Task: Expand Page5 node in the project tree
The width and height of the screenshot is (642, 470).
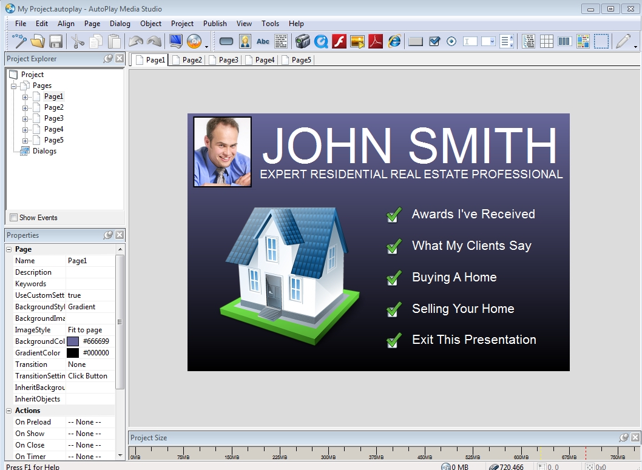Action: pyautogui.click(x=25, y=141)
